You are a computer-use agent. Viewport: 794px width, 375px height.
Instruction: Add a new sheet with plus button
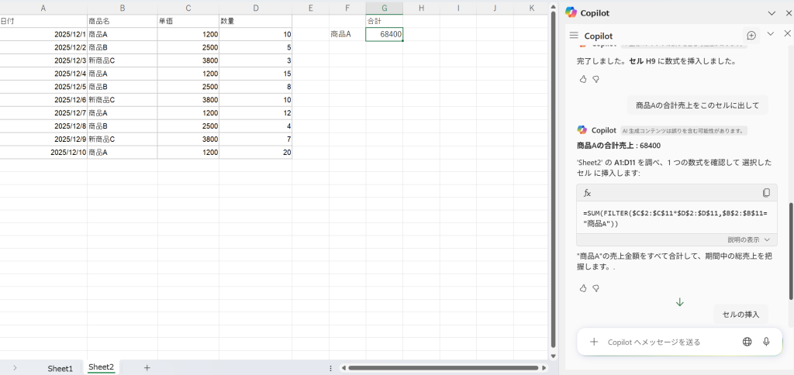click(147, 368)
